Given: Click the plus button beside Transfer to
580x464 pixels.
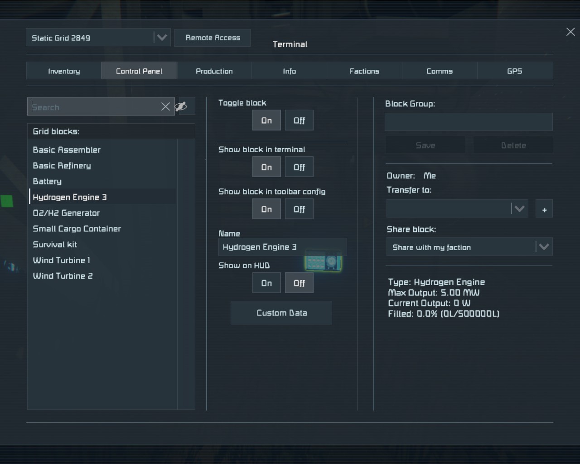Looking at the screenshot, I should point(544,209).
